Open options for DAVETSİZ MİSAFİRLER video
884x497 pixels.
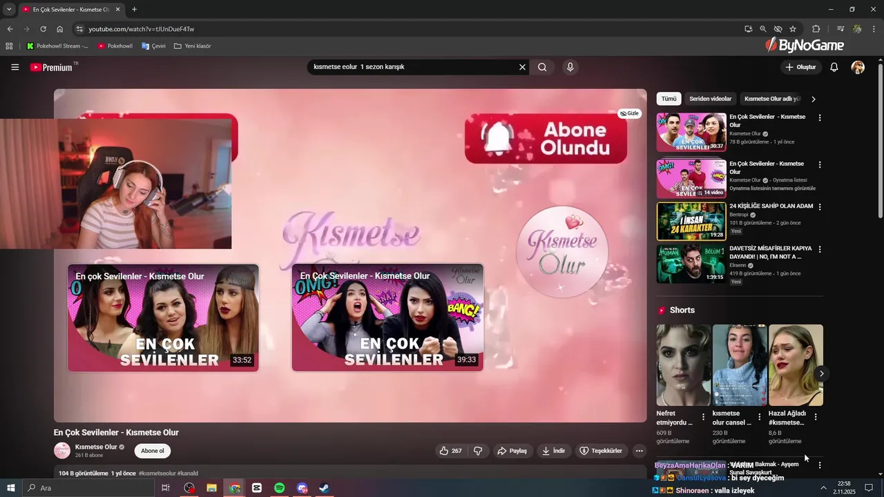[820, 249]
